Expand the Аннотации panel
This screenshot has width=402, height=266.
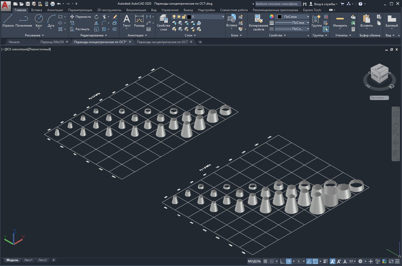(137, 35)
